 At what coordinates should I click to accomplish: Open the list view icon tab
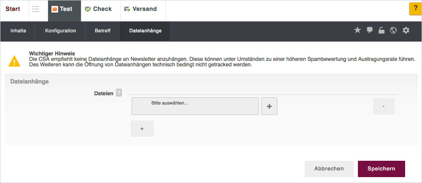[x=36, y=9]
